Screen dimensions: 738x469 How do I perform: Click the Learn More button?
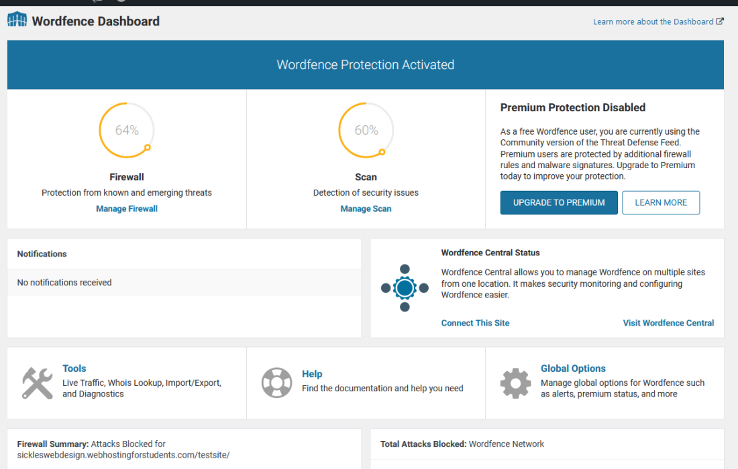coord(661,202)
